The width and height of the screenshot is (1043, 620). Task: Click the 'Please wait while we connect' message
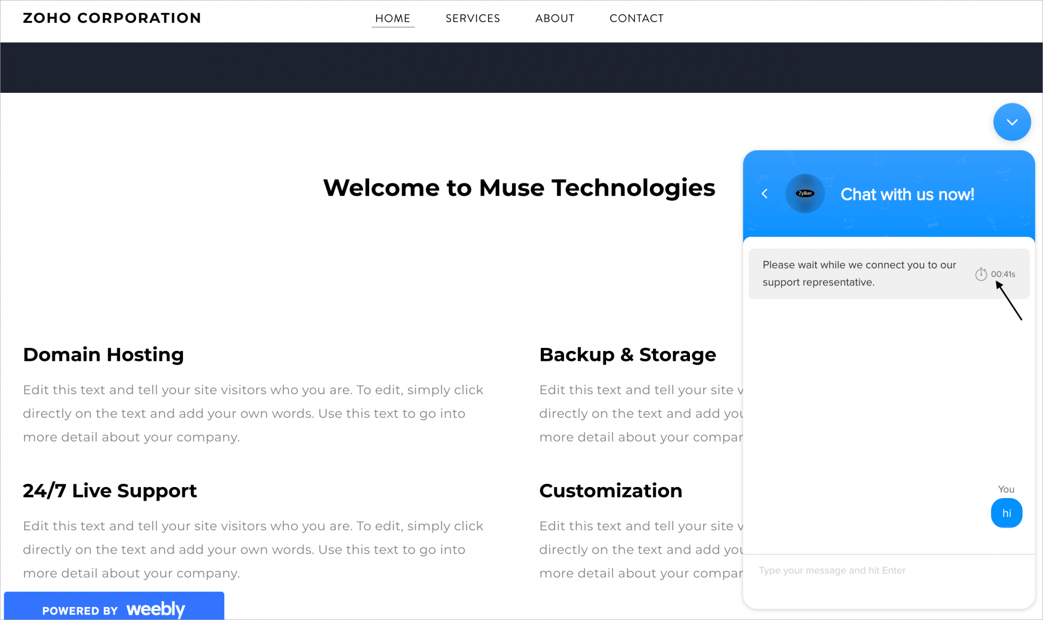pos(859,273)
